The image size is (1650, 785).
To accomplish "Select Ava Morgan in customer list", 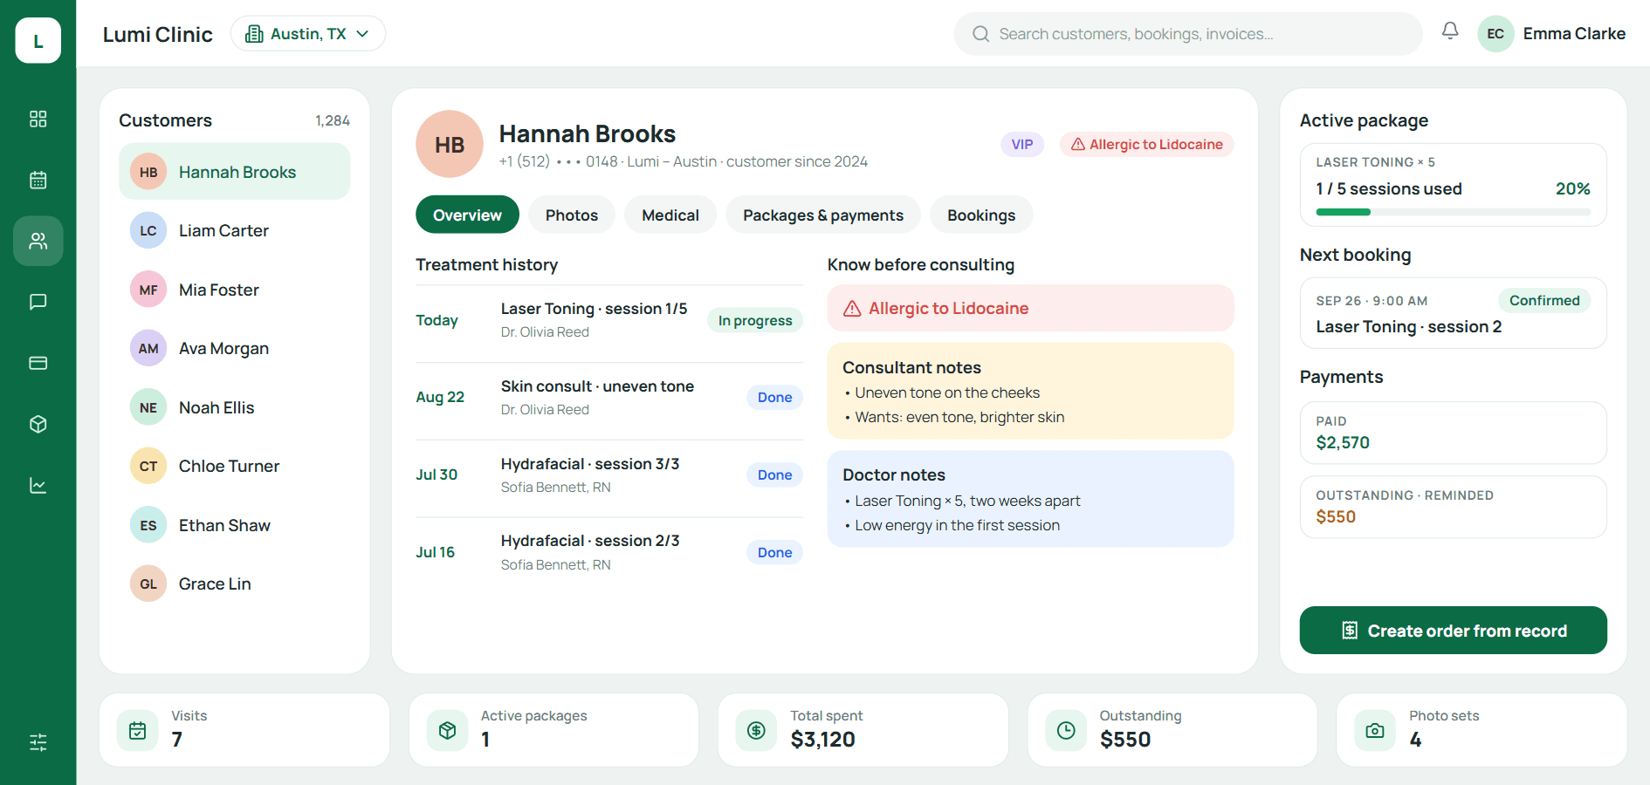I will pos(234,348).
